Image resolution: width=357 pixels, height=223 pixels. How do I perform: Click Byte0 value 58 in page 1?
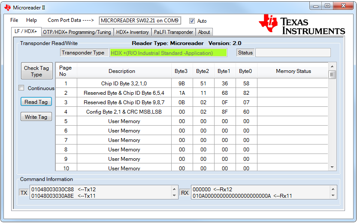[x=246, y=84]
